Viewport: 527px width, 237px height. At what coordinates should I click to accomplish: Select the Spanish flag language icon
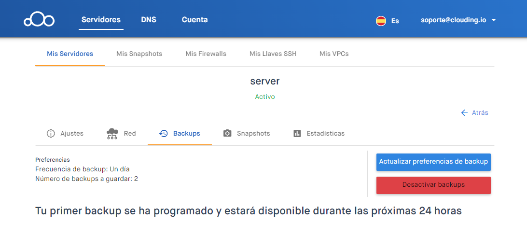[x=381, y=21]
